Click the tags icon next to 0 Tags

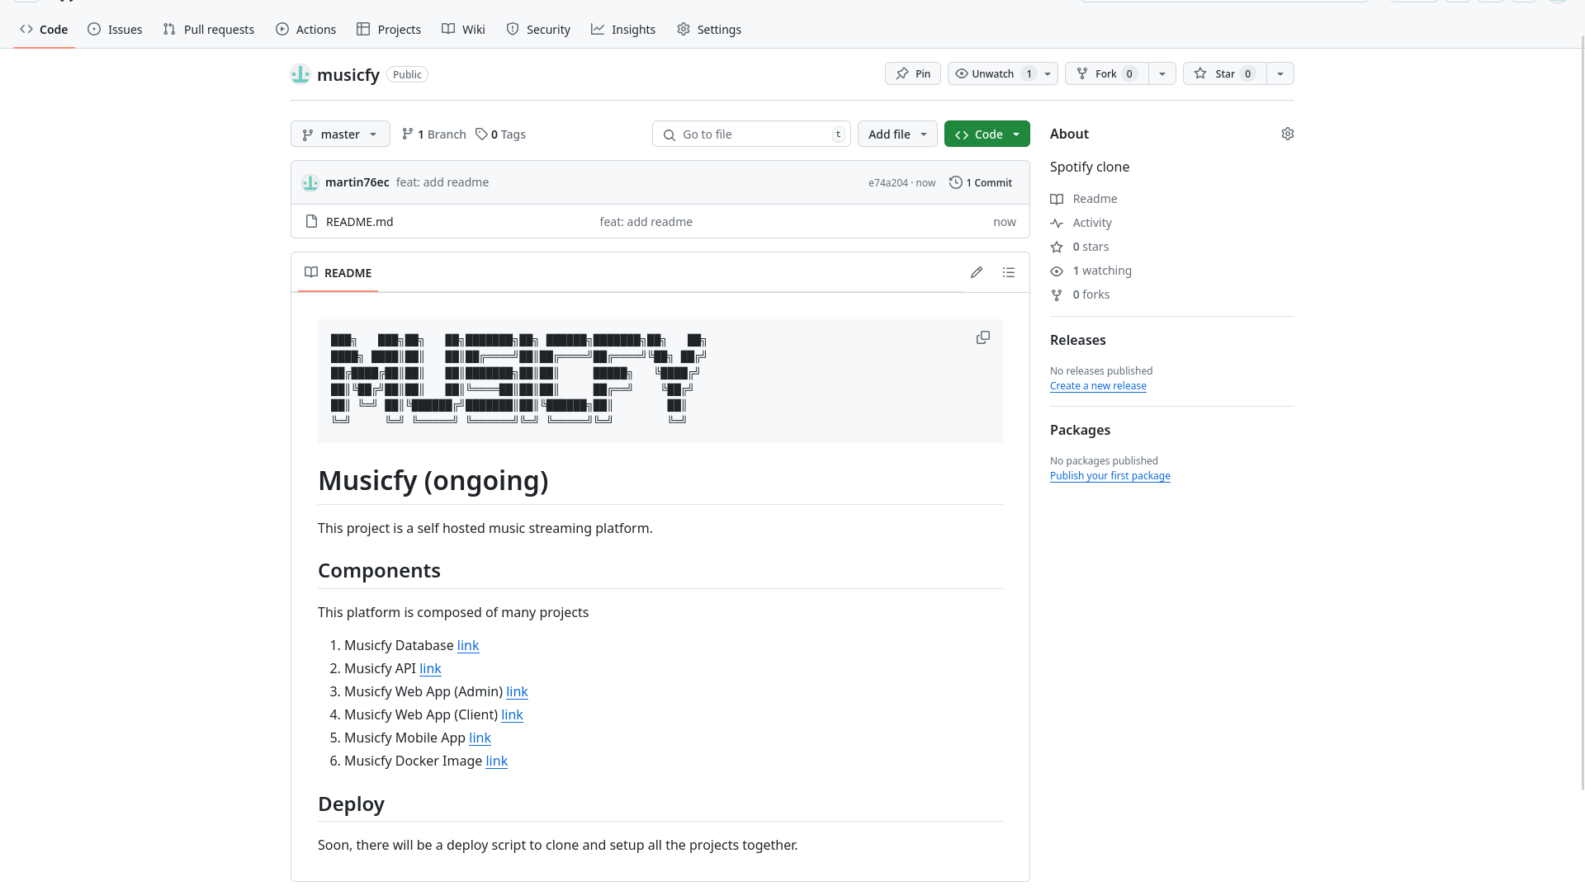pos(481,134)
